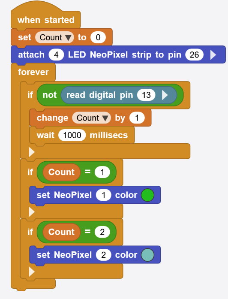The width and height of the screenshot is (228, 299).
Task: Select the when started hat block
Action: (x=46, y=20)
